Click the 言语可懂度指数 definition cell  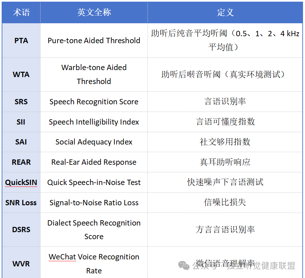[225, 122]
